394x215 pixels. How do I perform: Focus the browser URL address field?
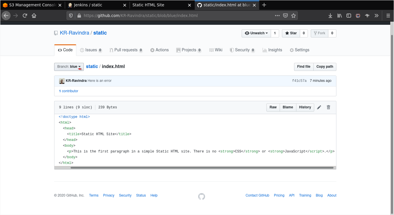coord(177,16)
